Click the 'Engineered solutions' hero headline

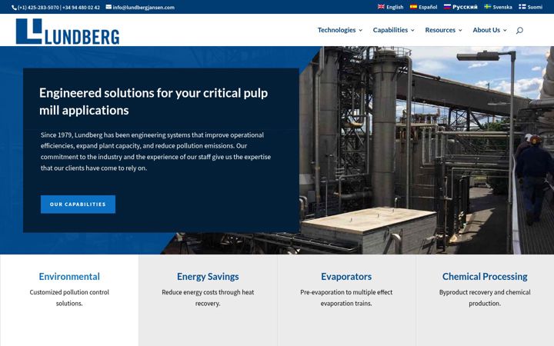tap(153, 101)
